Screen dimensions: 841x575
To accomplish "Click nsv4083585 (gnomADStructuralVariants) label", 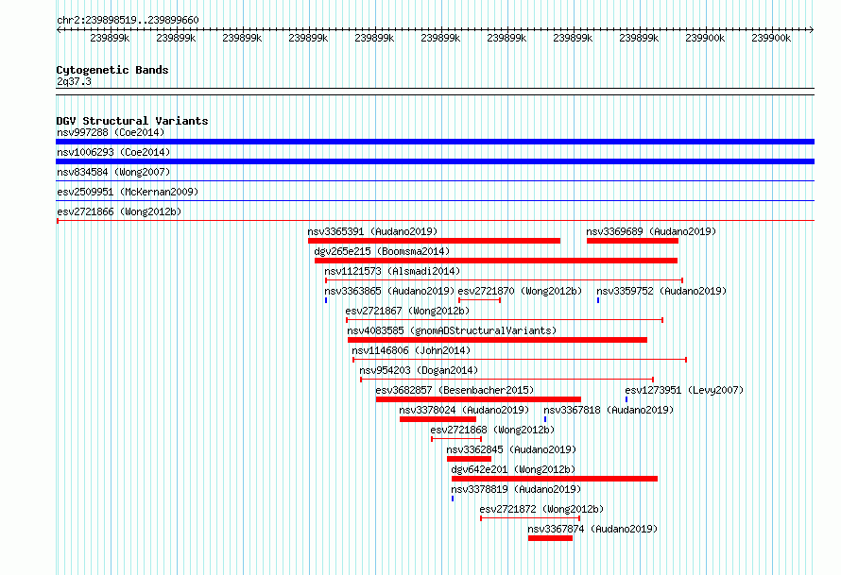I will click(452, 330).
